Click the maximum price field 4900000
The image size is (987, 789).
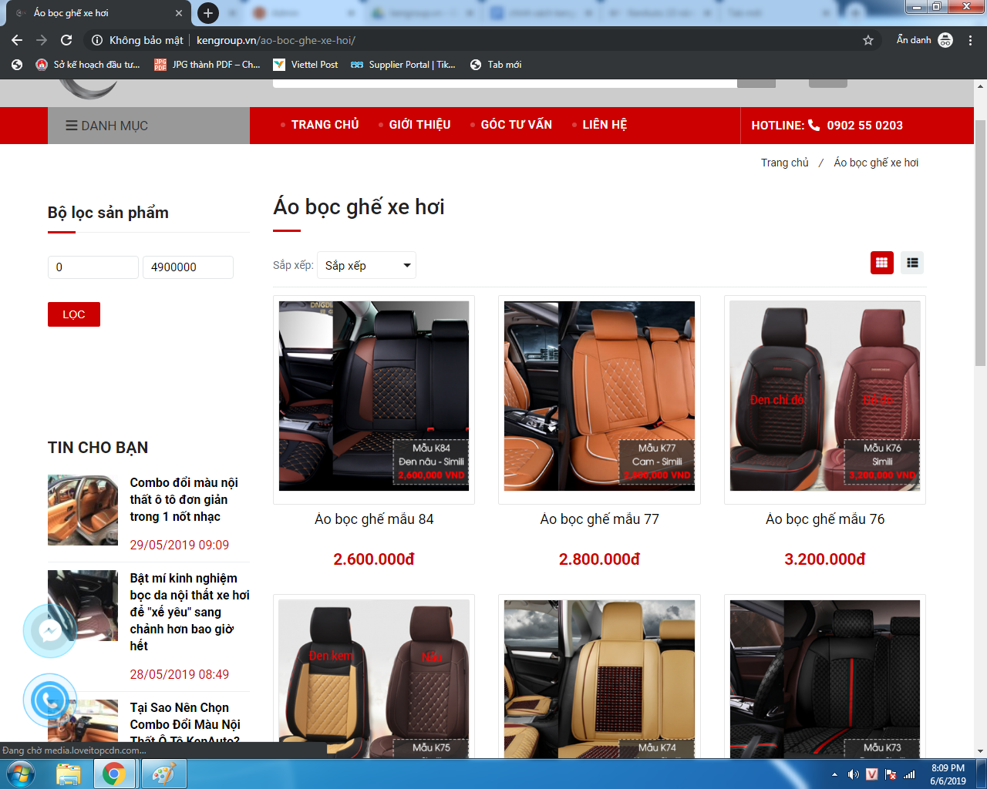coord(187,267)
